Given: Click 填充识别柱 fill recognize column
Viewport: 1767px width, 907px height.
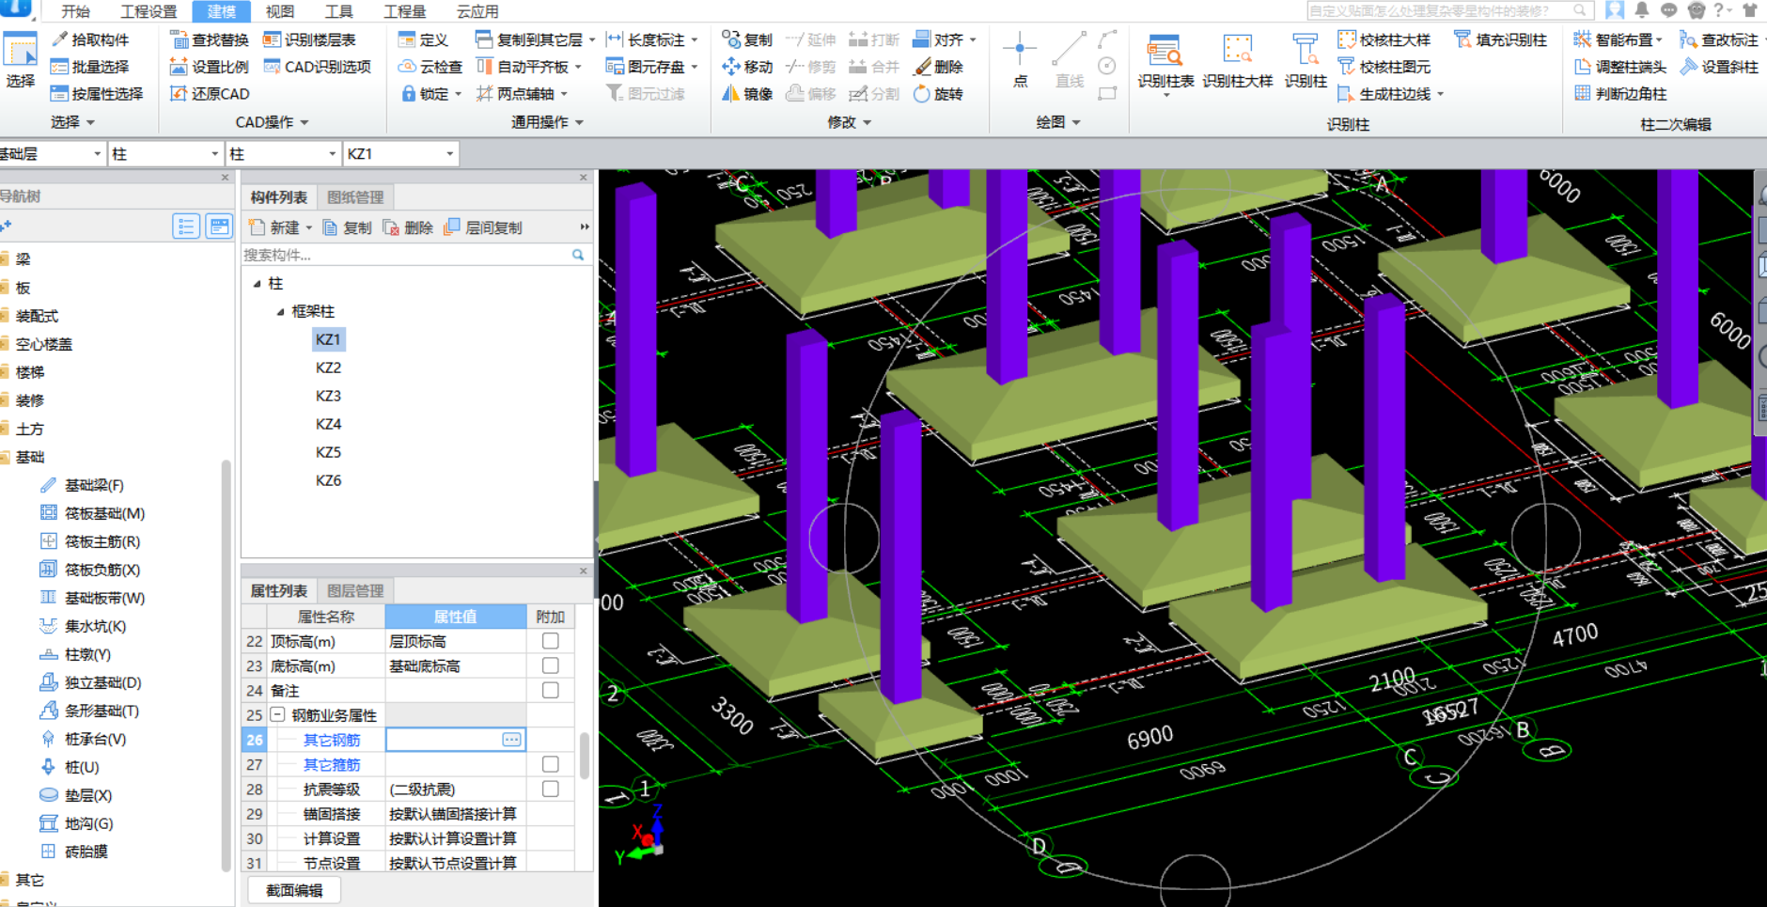Looking at the screenshot, I should point(1500,39).
